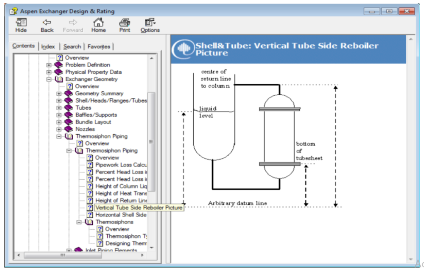Image resolution: width=424 pixels, height=271 pixels.
Task: Expand the Problem Definition tree node
Action: click(49, 65)
